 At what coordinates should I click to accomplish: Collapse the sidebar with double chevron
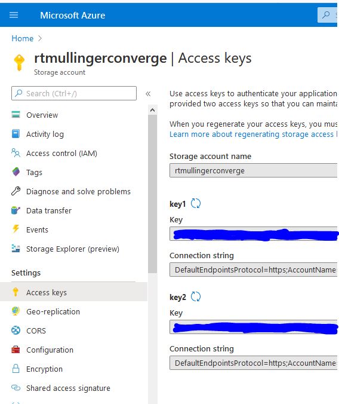(148, 94)
